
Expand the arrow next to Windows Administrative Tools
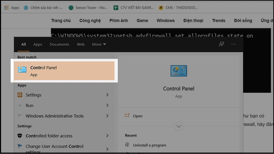tap(107, 116)
